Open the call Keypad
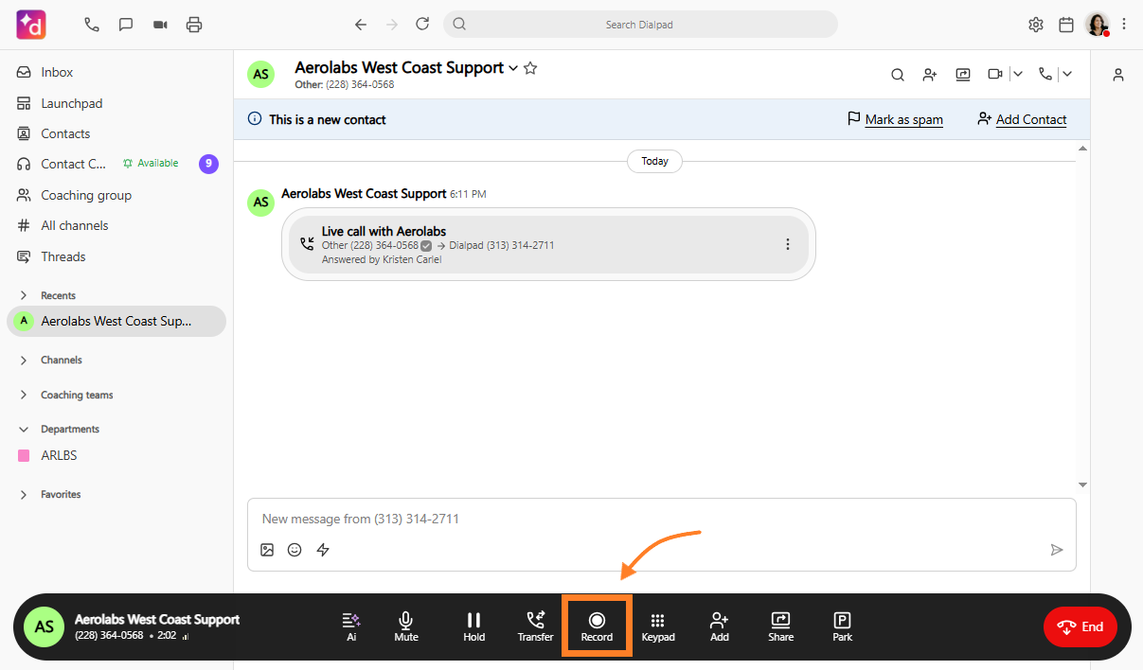The height and width of the screenshot is (670, 1143). pos(658,626)
